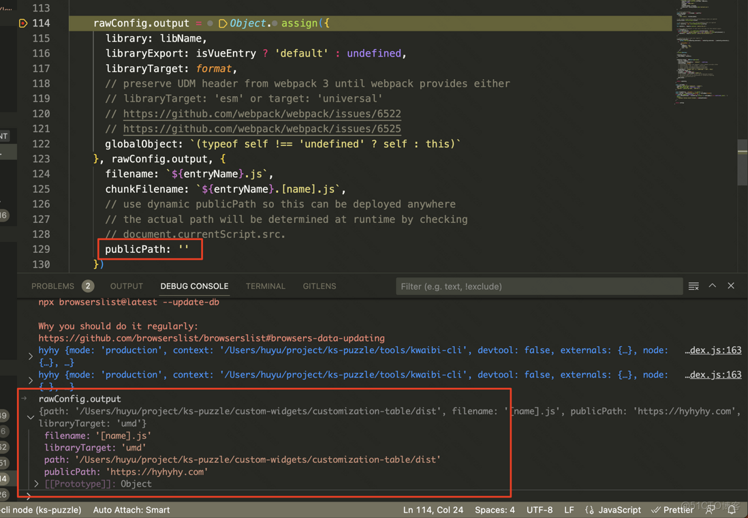Open the Accounts icon in status bar
Image resolution: width=748 pixels, height=518 pixels.
(x=710, y=509)
